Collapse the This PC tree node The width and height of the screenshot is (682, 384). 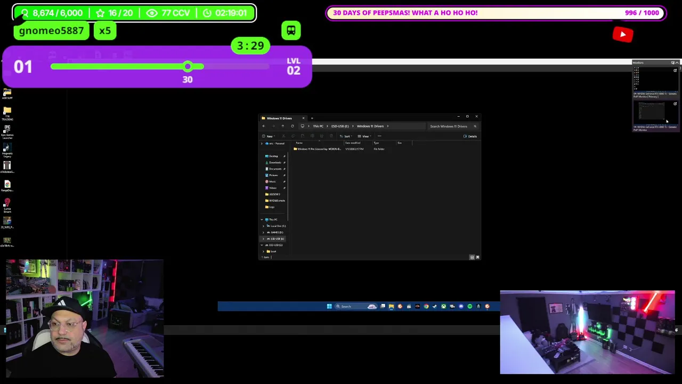[x=262, y=220]
